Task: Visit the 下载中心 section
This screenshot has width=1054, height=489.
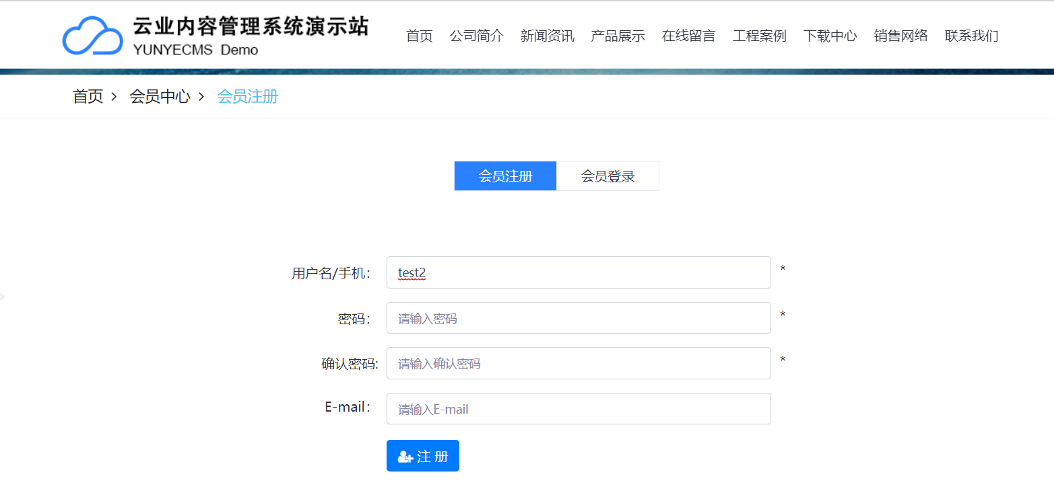Action: (830, 36)
